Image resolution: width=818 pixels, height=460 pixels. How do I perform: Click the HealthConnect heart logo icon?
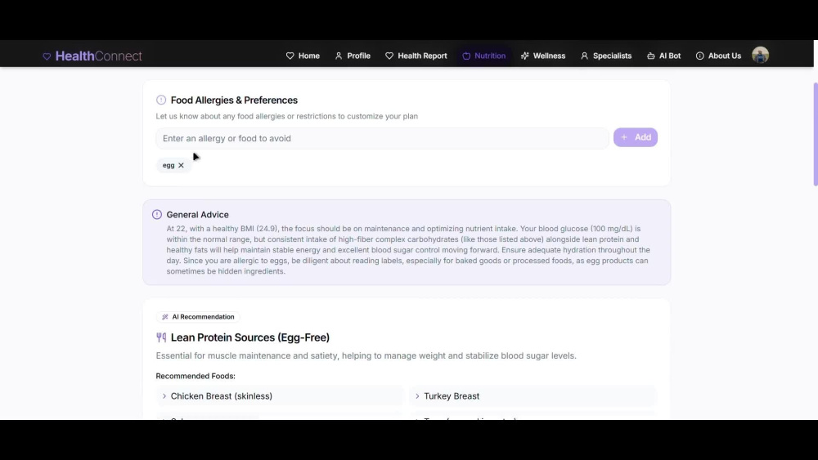click(47, 56)
